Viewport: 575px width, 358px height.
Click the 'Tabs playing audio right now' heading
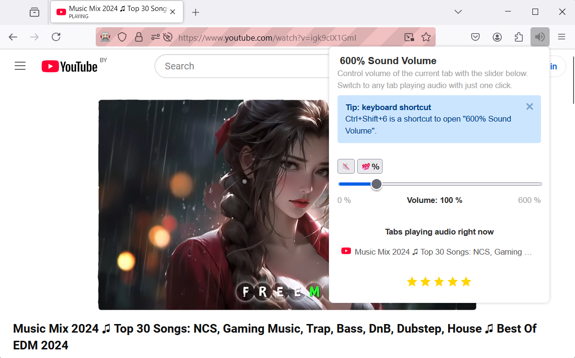coord(440,232)
